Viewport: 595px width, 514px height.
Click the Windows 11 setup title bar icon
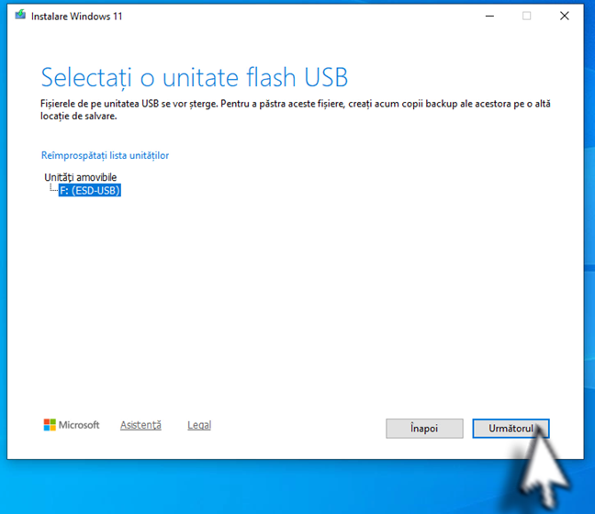pos(20,16)
